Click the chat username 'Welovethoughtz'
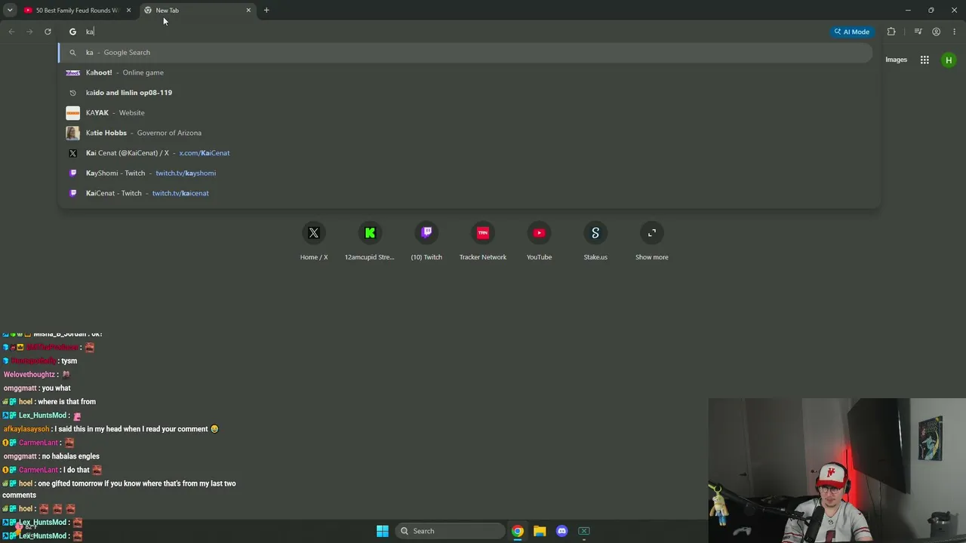The width and height of the screenshot is (966, 543). click(29, 375)
